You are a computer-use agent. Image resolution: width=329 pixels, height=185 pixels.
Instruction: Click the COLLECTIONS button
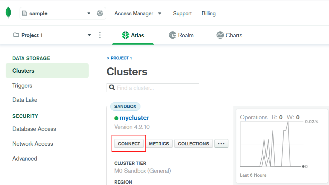coord(194,144)
